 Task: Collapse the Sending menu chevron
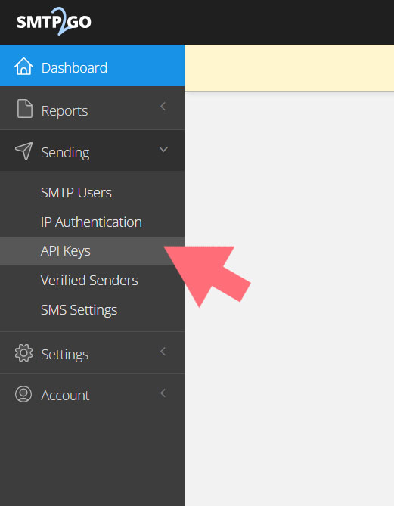pos(163,150)
